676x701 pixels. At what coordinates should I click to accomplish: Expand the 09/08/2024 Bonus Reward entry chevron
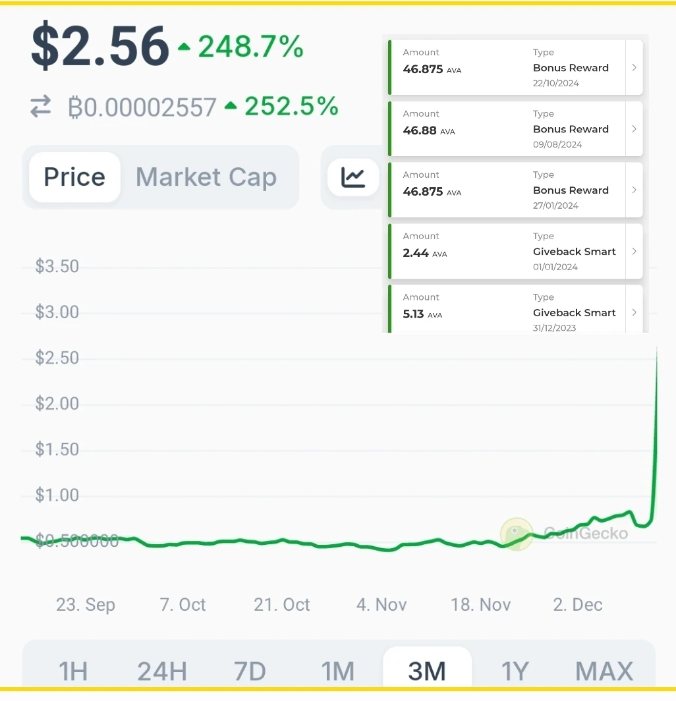click(x=634, y=128)
